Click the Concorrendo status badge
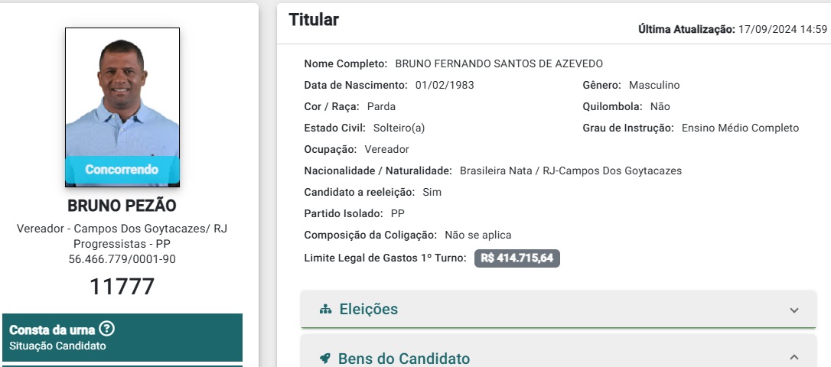This screenshot has width=831, height=367. (122, 170)
